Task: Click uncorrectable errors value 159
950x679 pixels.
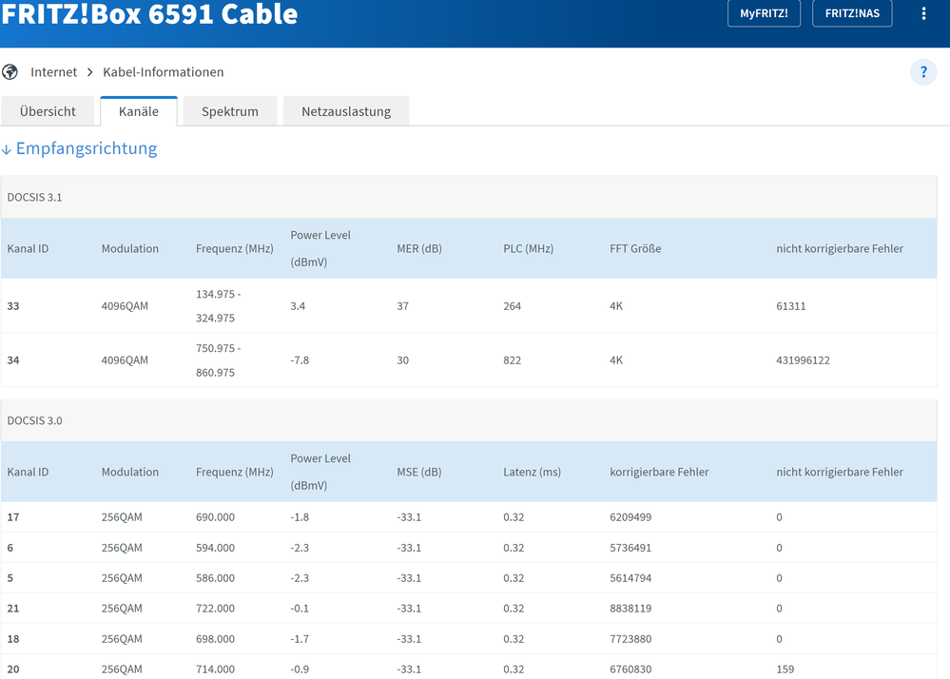Action: 785,669
